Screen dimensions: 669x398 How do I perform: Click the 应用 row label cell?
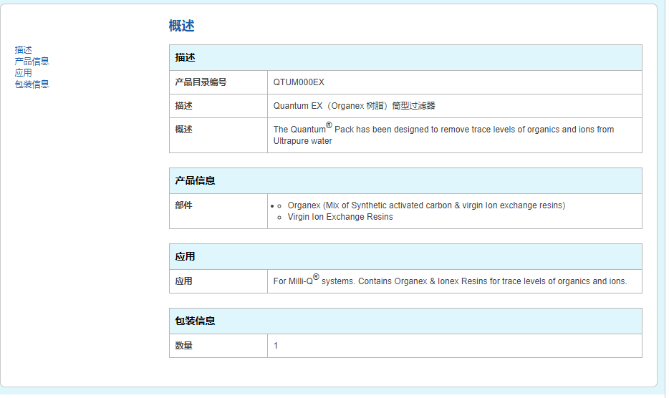click(x=218, y=281)
